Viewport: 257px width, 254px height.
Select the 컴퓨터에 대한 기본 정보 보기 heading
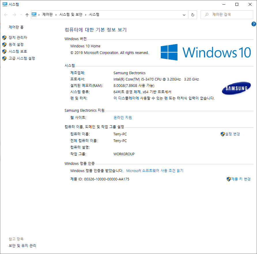pyautogui.click(x=96, y=30)
